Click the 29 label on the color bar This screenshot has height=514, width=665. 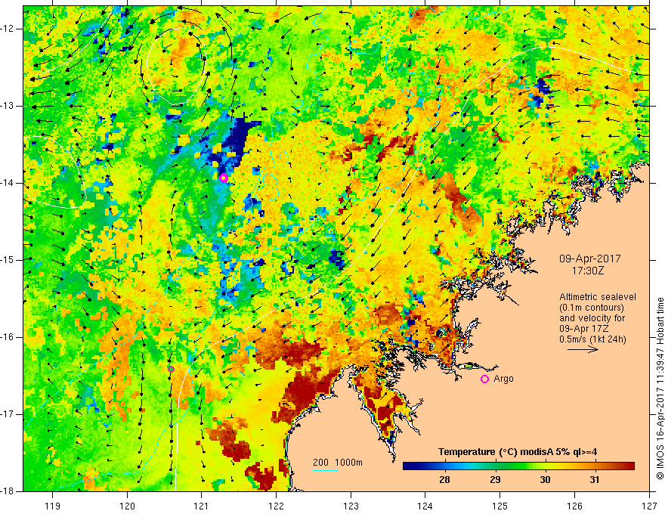coord(495,480)
